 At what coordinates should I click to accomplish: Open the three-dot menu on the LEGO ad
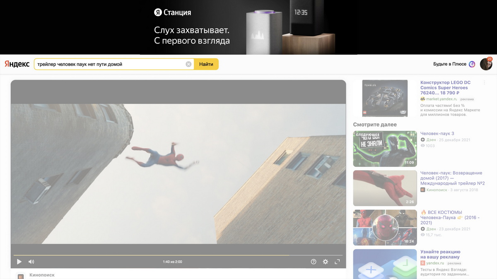coord(484,83)
